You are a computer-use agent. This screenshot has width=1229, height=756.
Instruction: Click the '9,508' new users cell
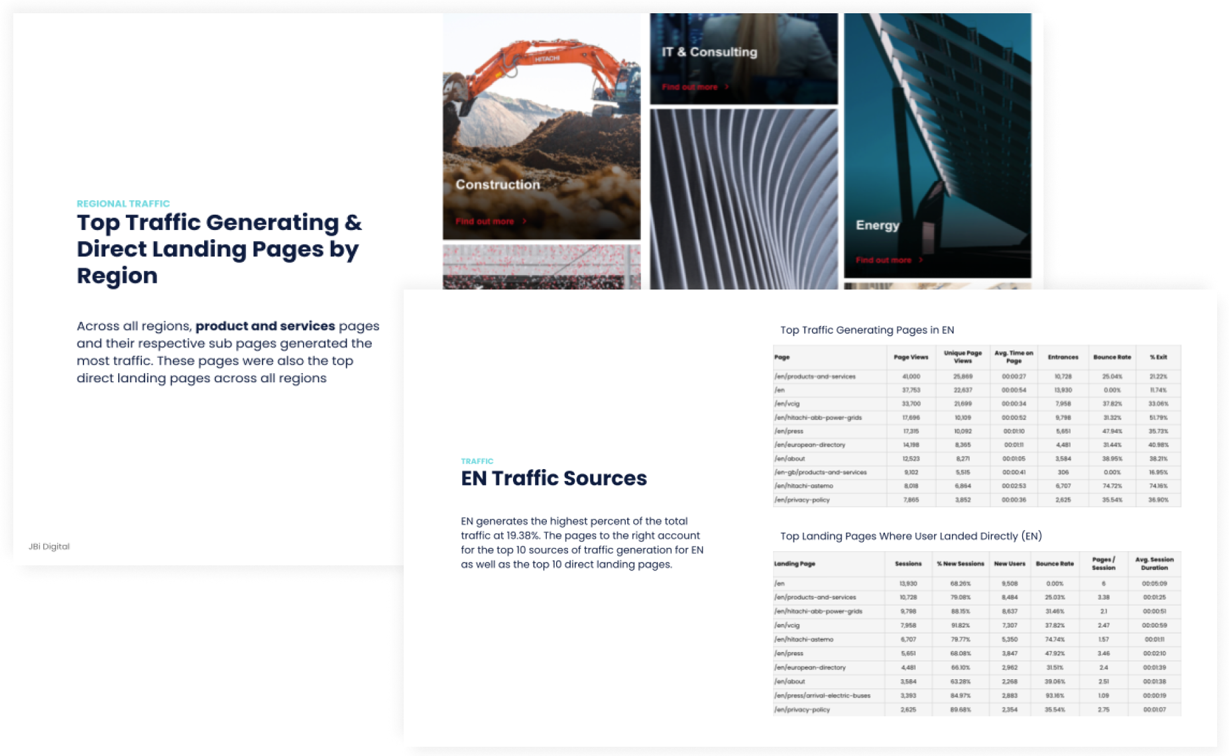tap(1010, 584)
